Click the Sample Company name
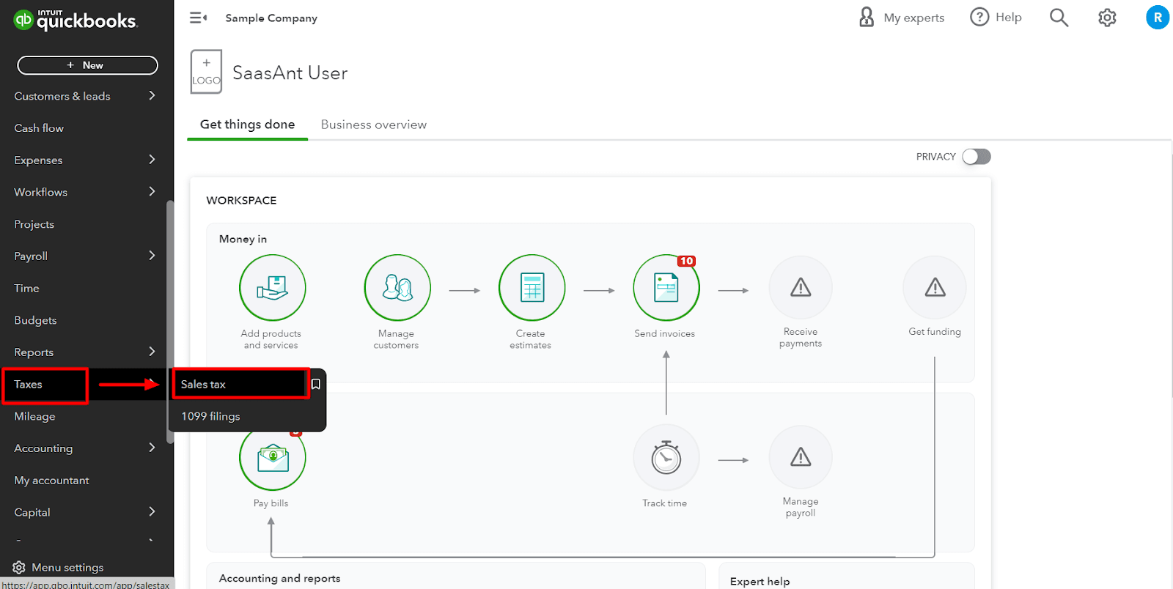 click(271, 18)
